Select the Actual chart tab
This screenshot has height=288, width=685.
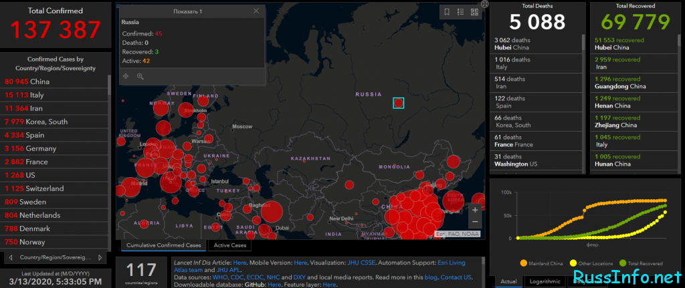(x=508, y=281)
